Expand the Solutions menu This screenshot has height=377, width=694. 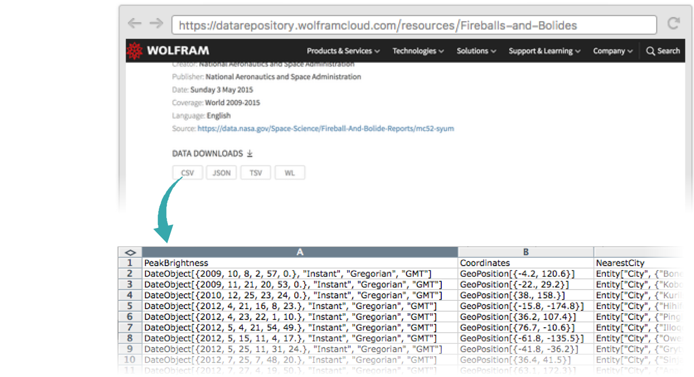(x=476, y=51)
